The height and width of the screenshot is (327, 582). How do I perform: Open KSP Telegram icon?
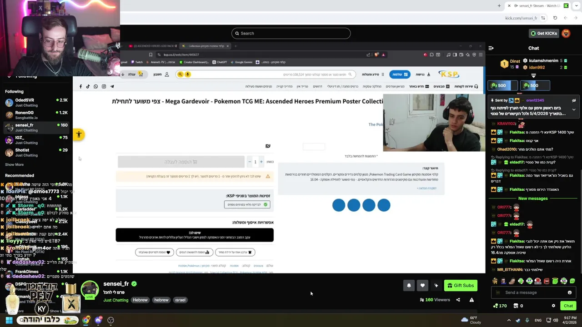point(112,86)
